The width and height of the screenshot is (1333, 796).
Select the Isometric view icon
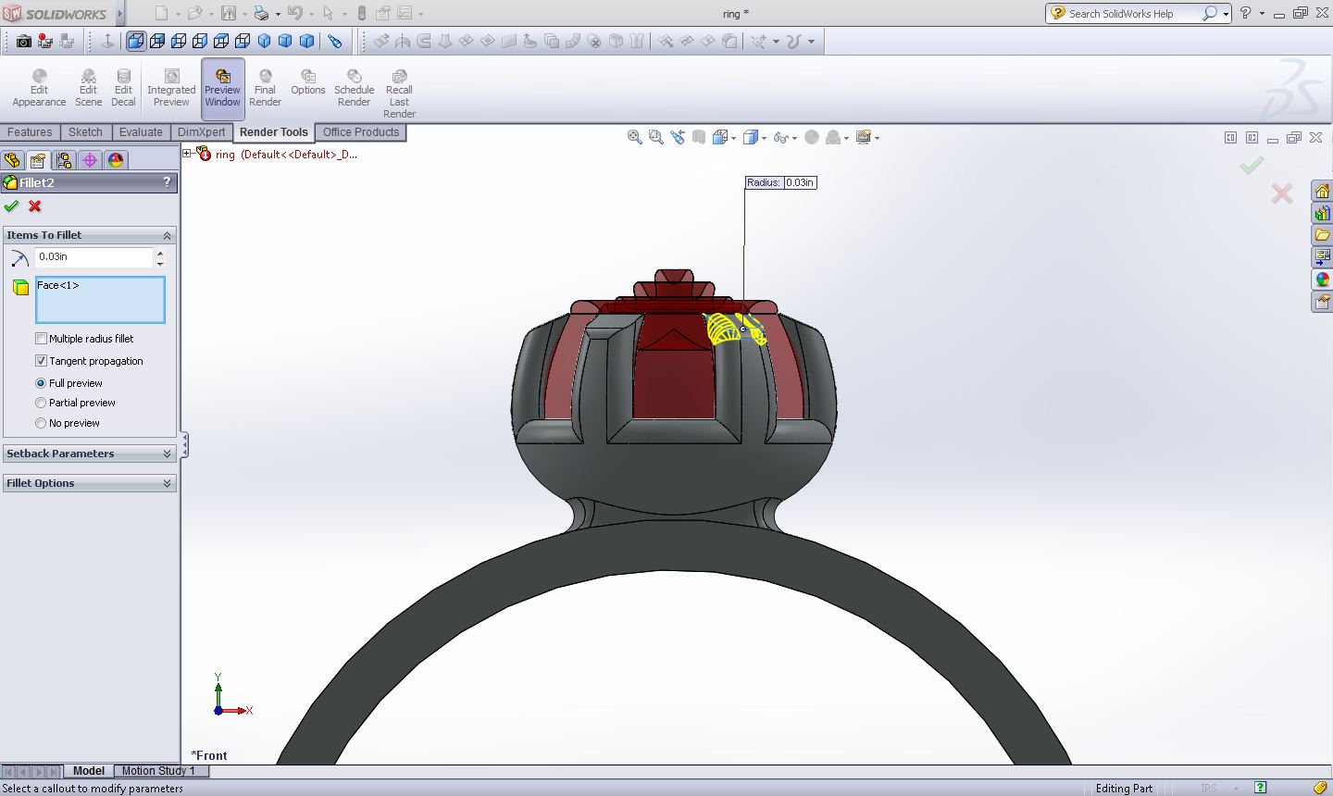(264, 42)
